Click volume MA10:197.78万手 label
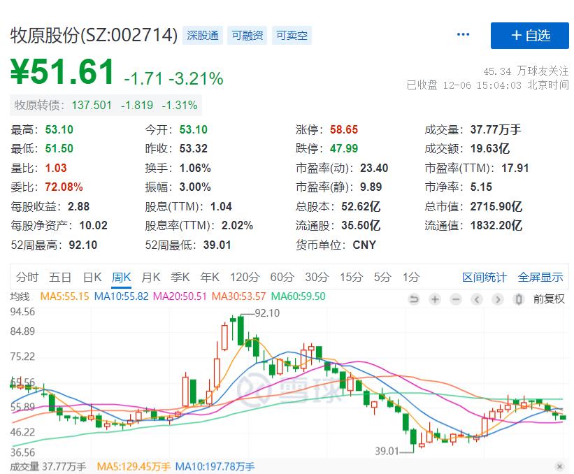Image resolution: width=574 pixels, height=474 pixels. coord(215,467)
